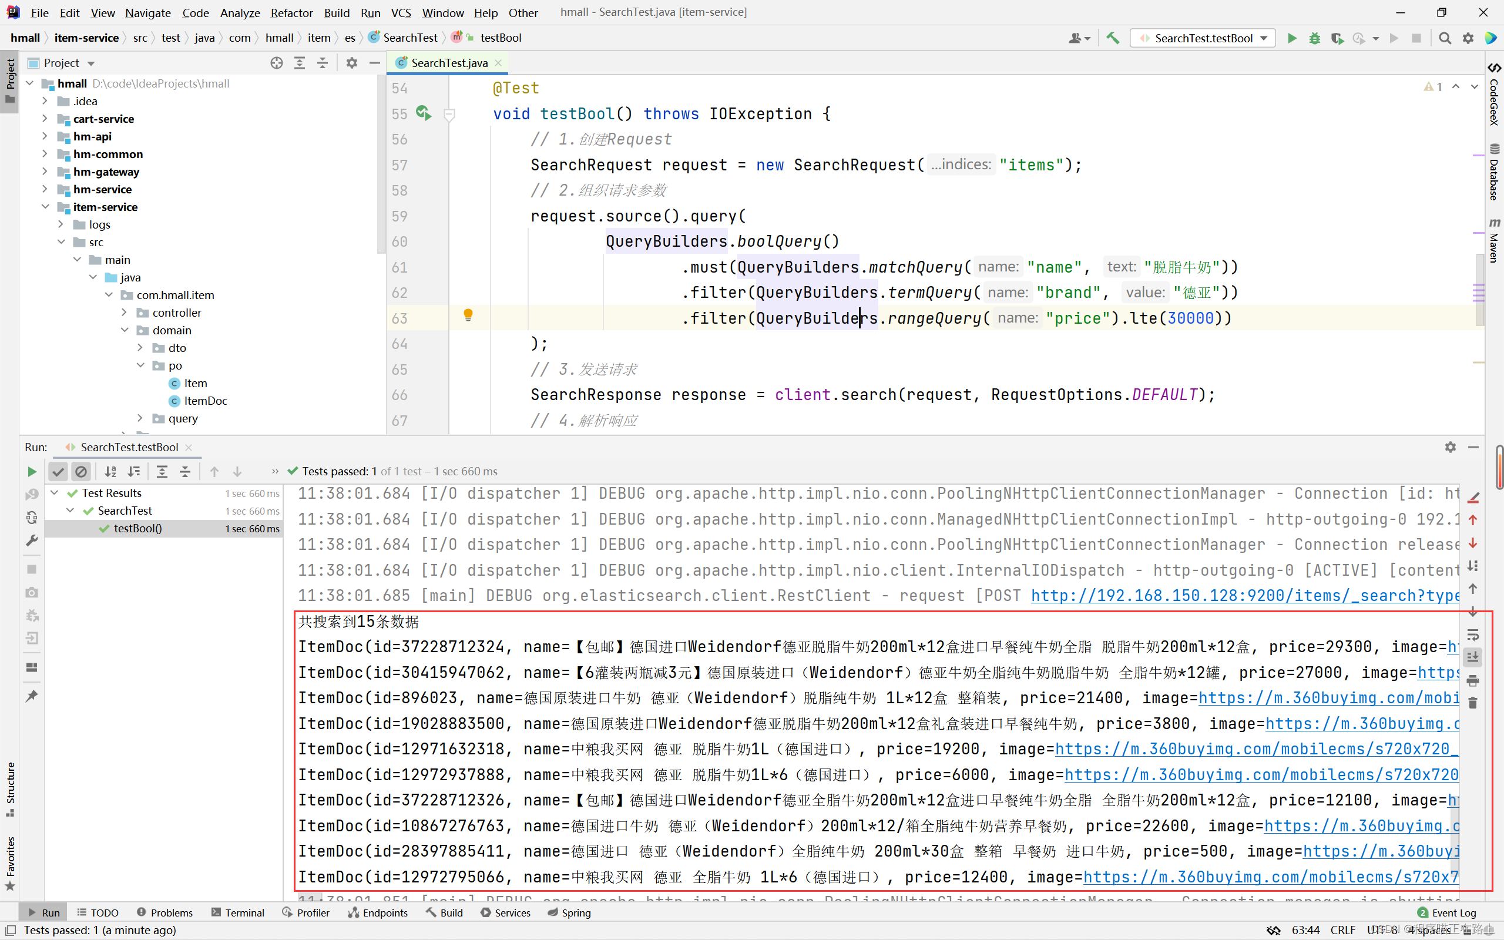The image size is (1504, 940).
Task: Expand the hm-gateway module folder
Action: pos(45,172)
